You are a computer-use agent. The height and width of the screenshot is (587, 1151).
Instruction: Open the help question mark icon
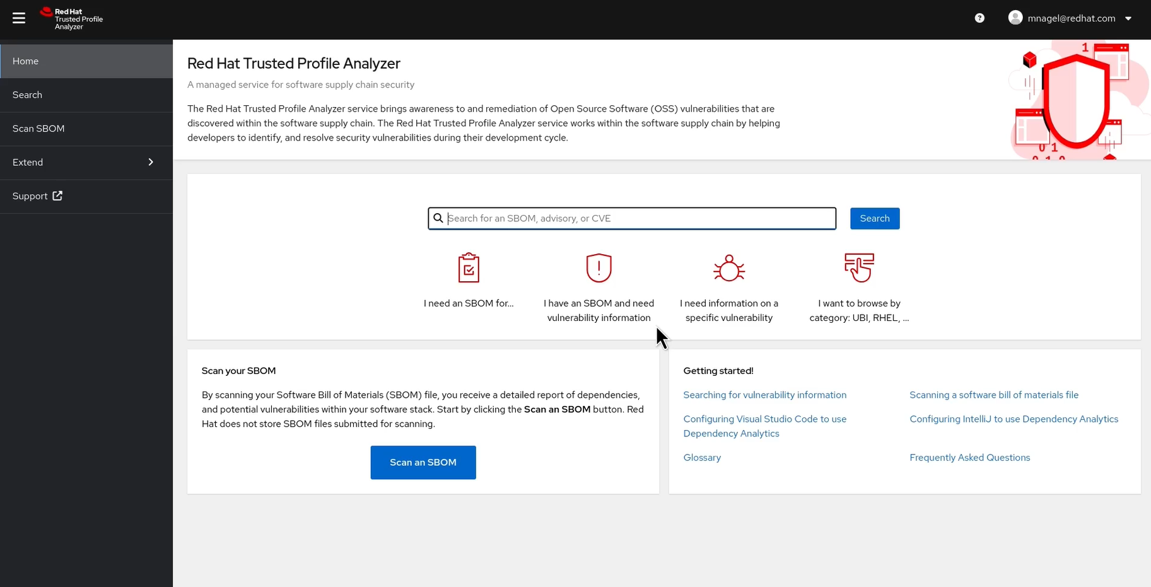click(x=979, y=18)
